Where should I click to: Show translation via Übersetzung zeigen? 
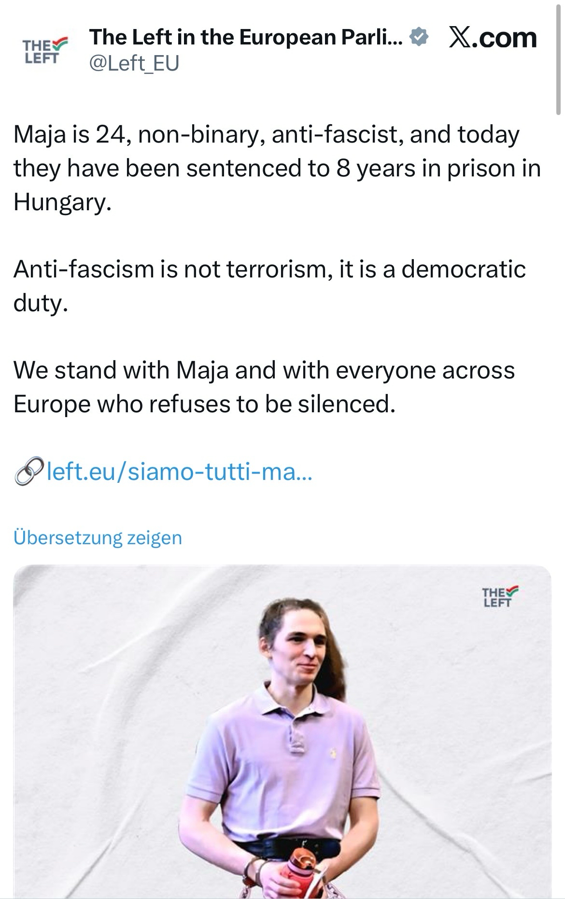tap(98, 537)
